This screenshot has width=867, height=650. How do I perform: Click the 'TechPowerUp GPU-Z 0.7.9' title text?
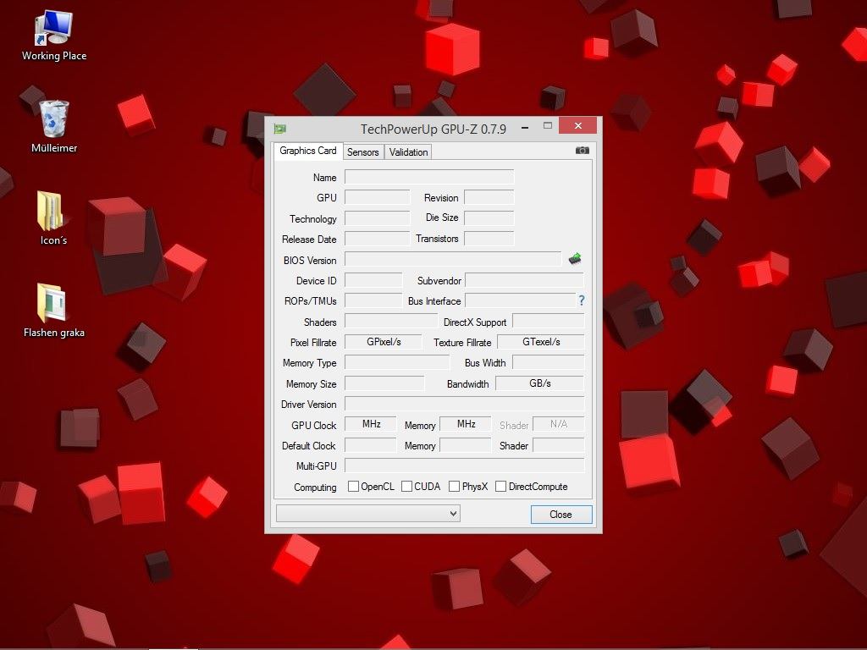[x=433, y=129]
